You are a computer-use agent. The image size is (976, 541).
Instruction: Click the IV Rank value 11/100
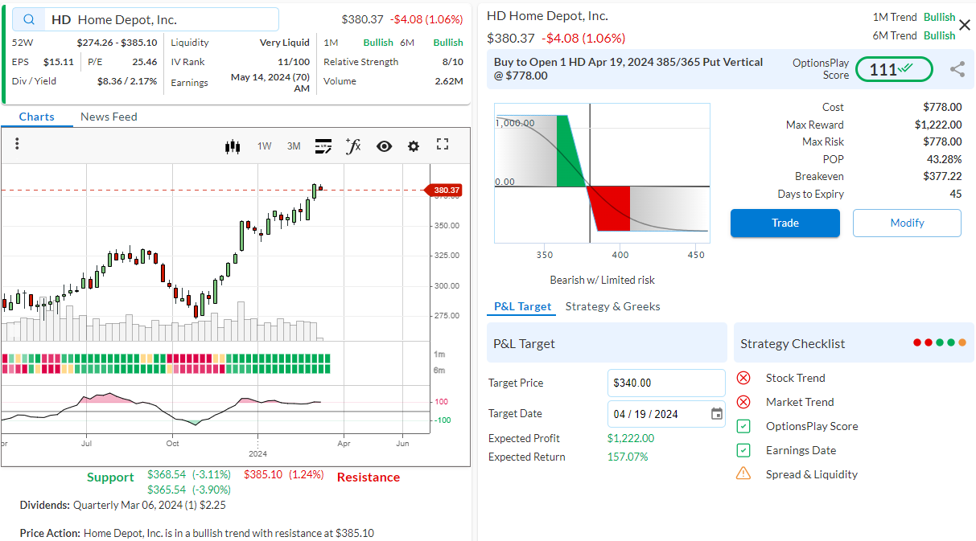point(294,62)
